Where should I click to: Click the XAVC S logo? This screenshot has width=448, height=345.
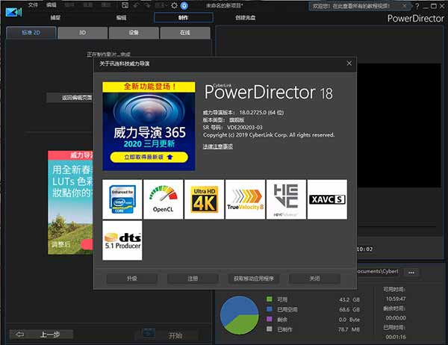coord(327,199)
